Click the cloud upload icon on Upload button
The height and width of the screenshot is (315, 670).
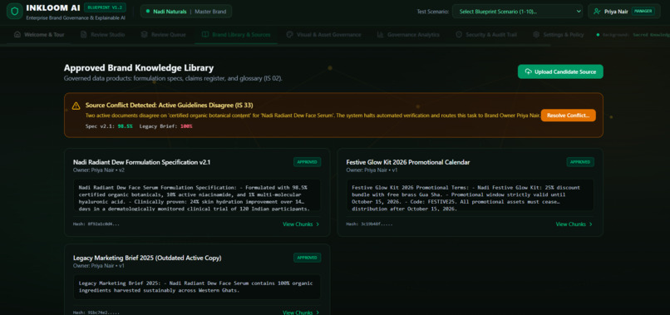point(529,71)
